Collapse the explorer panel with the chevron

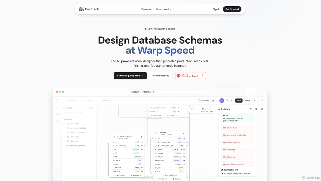tap(99, 109)
